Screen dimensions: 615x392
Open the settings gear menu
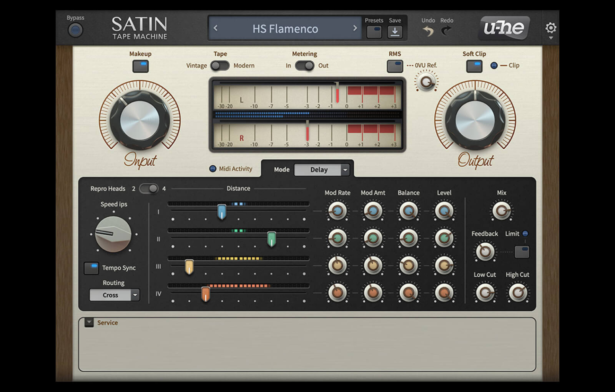[x=551, y=28]
